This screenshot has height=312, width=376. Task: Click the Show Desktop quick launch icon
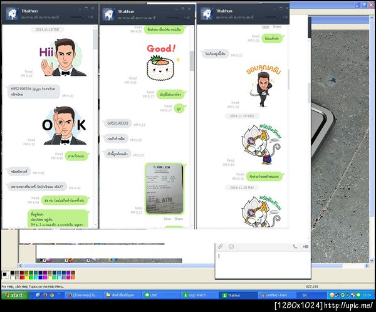38,295
